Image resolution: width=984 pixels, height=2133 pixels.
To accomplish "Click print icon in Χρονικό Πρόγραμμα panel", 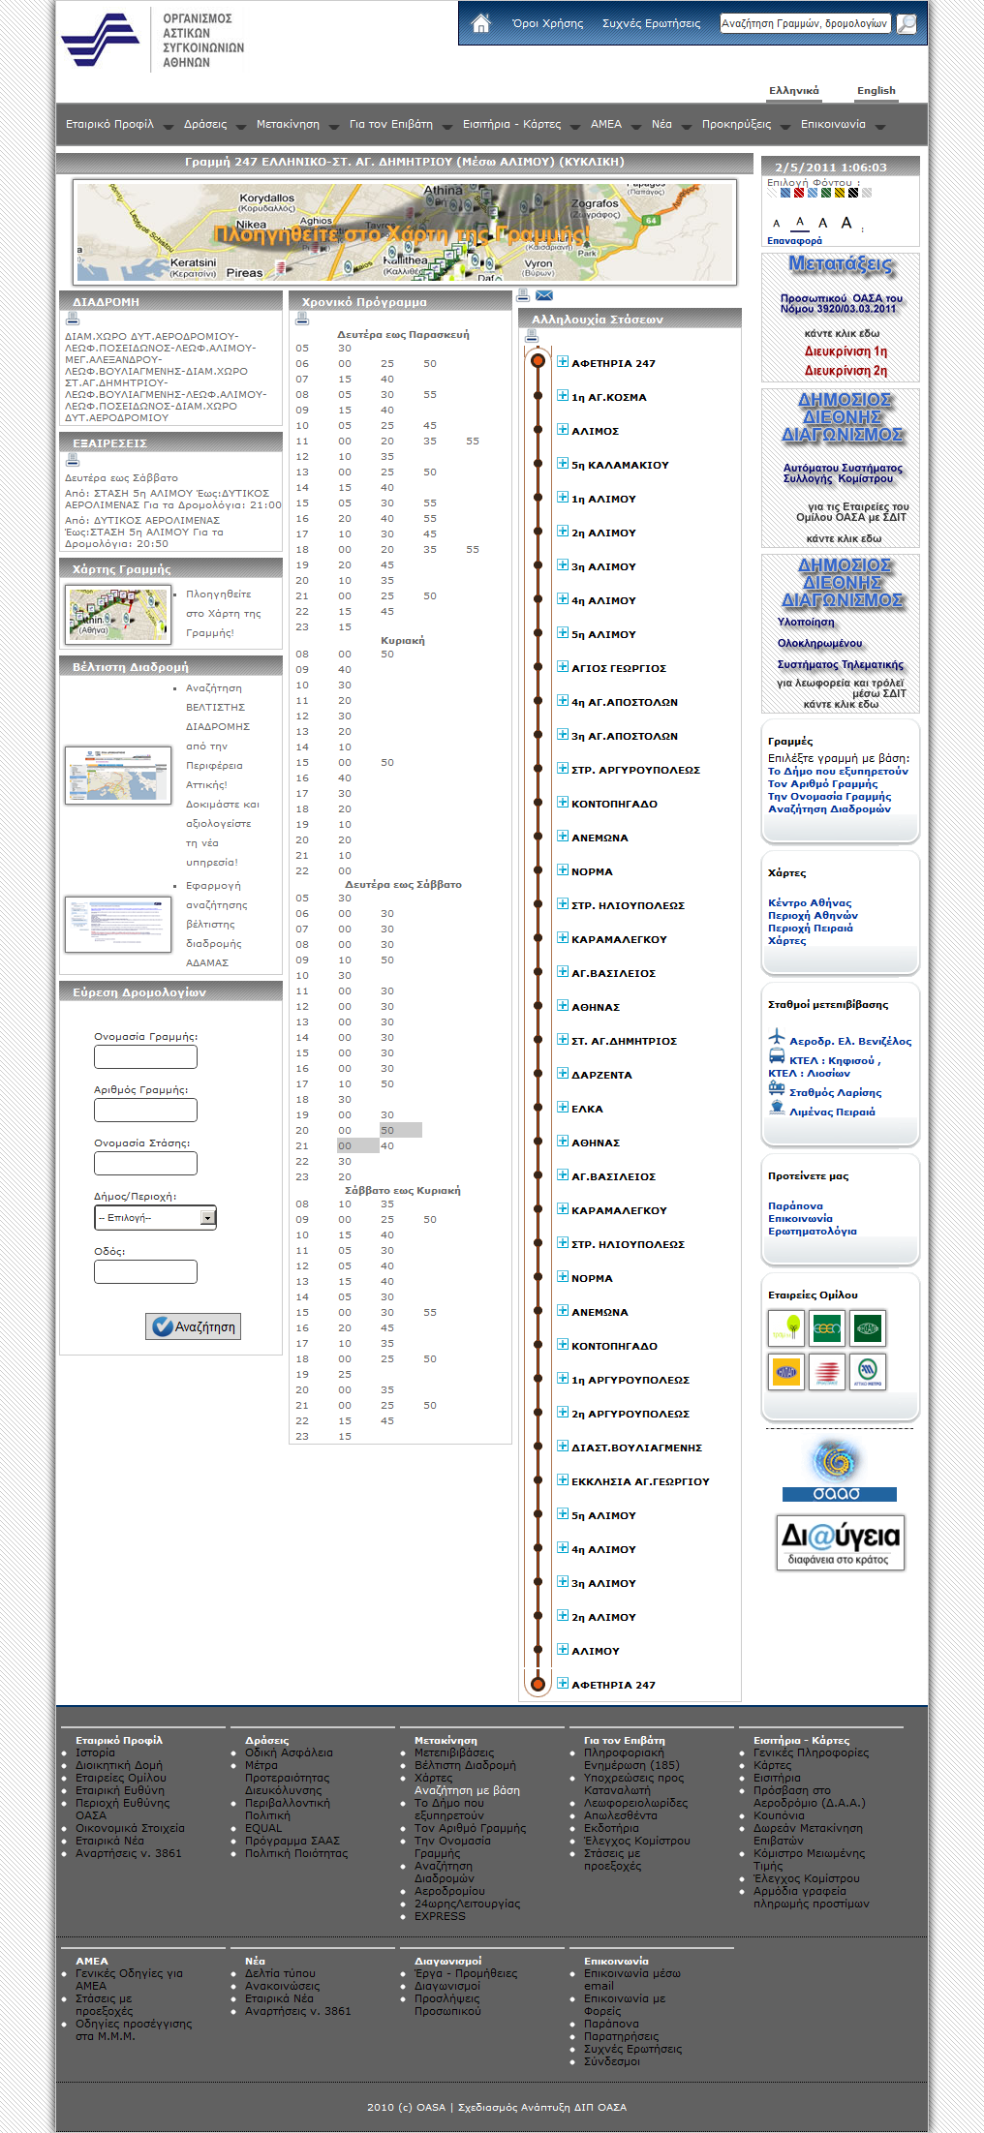I will 302,319.
